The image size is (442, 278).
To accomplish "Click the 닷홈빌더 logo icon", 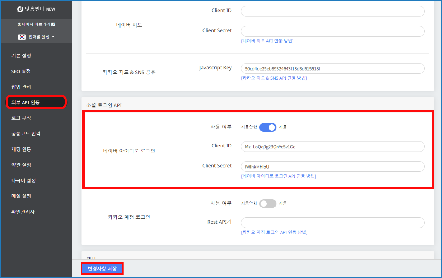I will [20, 9].
